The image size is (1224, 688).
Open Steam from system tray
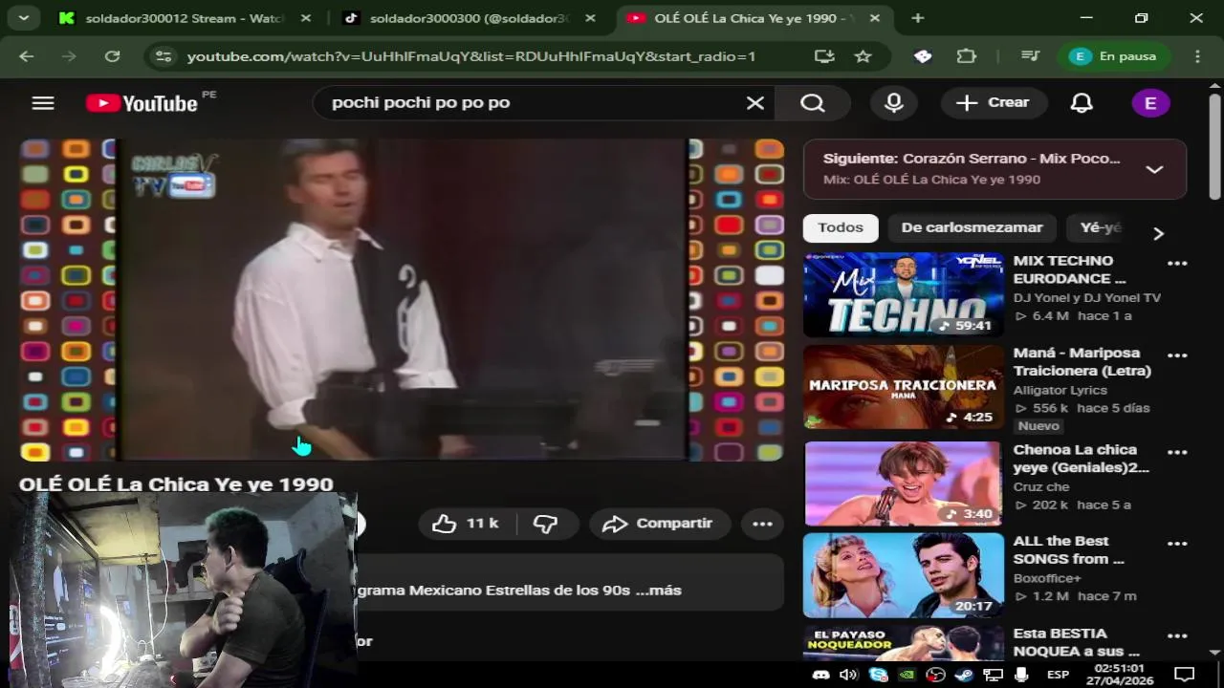click(x=964, y=675)
